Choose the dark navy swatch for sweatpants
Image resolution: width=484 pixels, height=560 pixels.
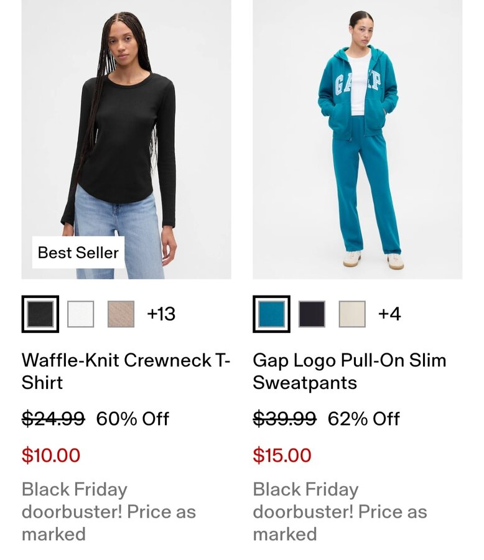312,314
